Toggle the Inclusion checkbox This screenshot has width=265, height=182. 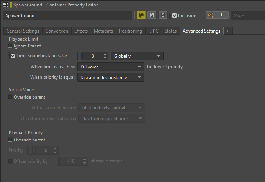pyautogui.click(x=174, y=16)
